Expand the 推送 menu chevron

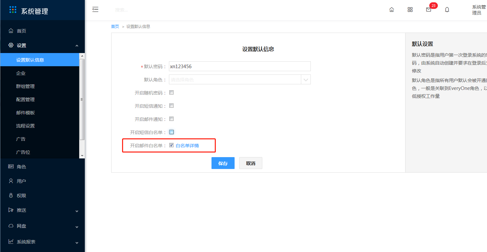pos(77,211)
